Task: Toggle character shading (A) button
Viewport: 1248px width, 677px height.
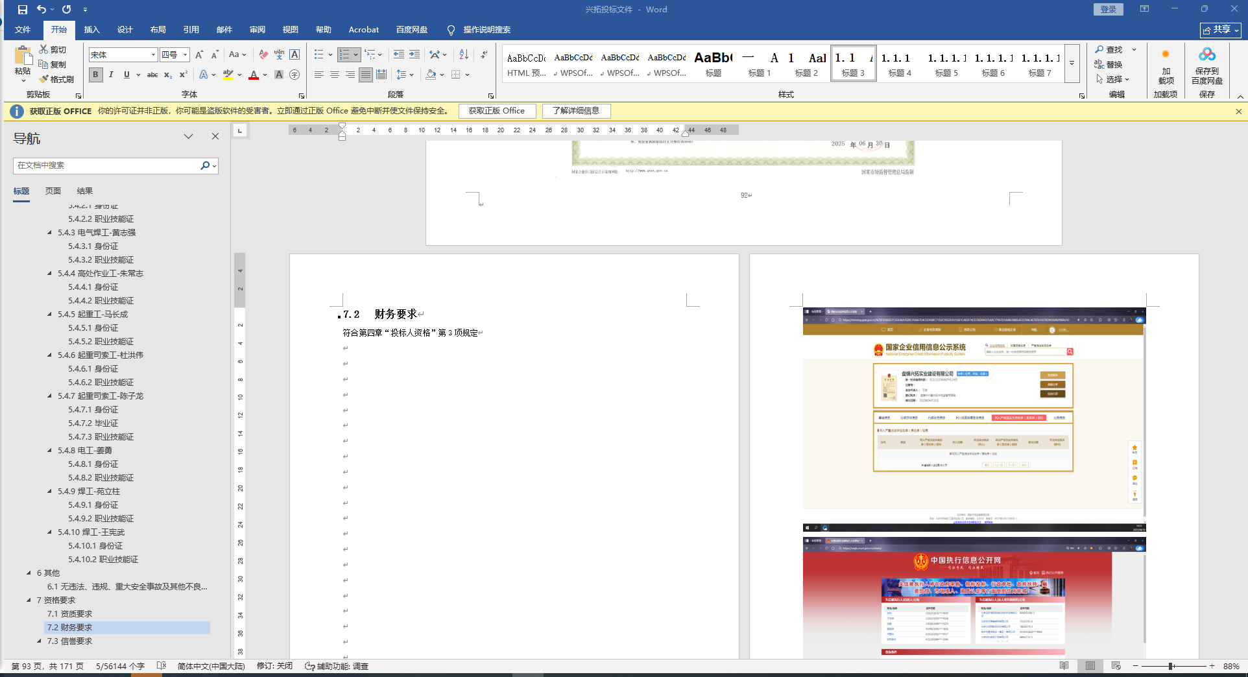Action: [279, 75]
